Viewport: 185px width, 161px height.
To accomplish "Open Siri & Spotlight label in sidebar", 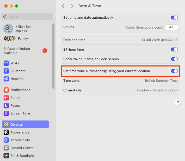I will click(22, 156).
